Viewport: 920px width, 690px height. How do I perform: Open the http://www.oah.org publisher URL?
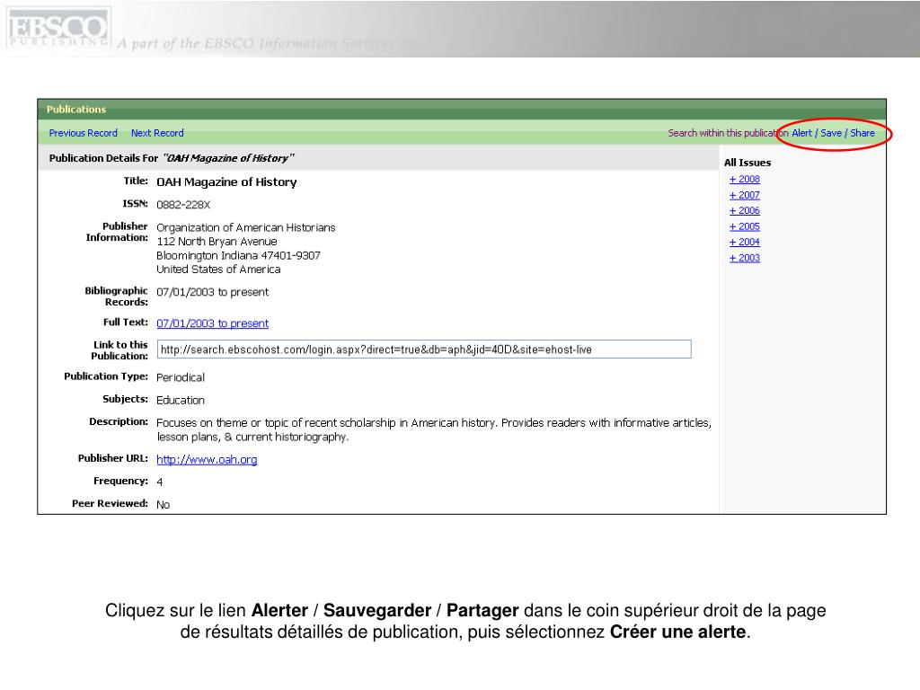(207, 459)
